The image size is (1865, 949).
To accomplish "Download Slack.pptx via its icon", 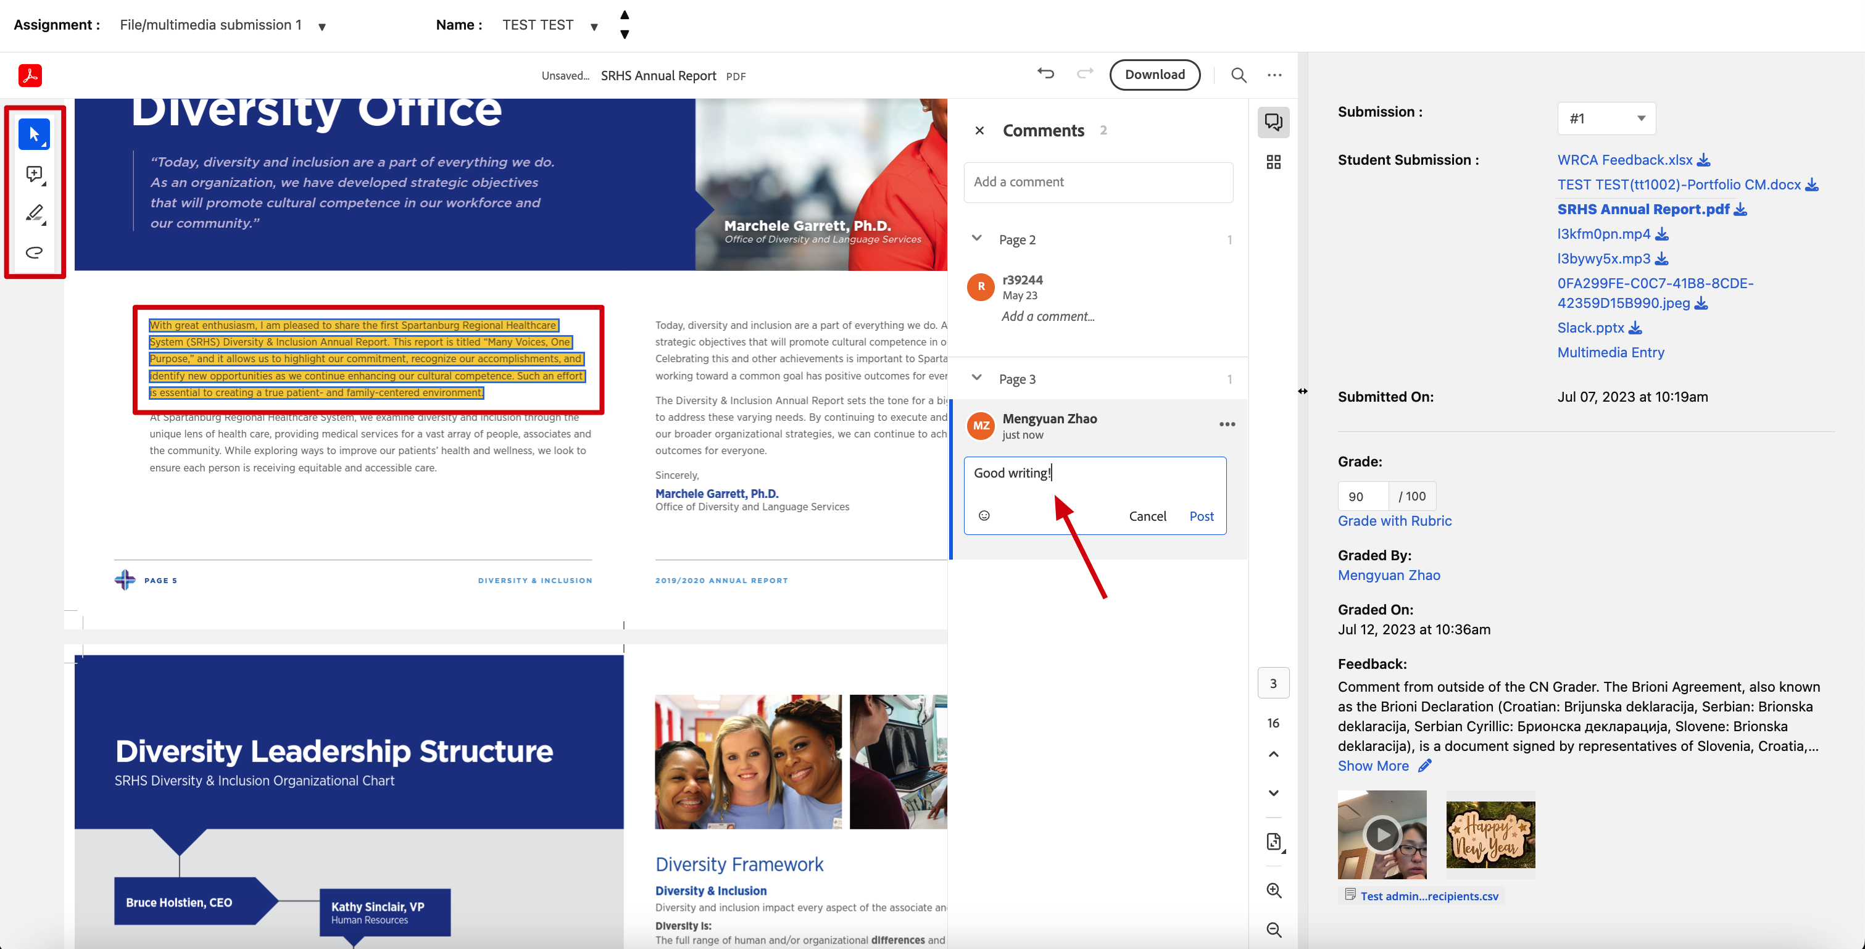I will (x=1635, y=328).
